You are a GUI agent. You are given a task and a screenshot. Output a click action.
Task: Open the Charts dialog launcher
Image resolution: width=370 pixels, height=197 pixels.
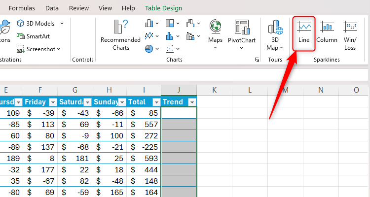tap(257, 60)
